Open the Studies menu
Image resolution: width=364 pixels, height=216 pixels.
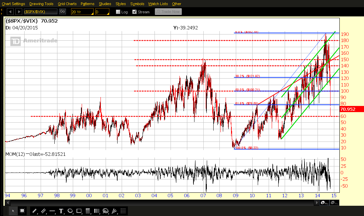[x=105, y=4]
